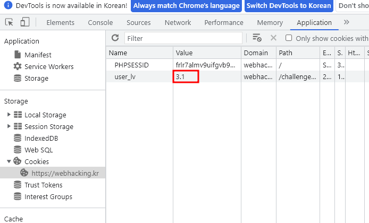Select the Service Workers tree item
The image size is (369, 223).
tap(49, 66)
